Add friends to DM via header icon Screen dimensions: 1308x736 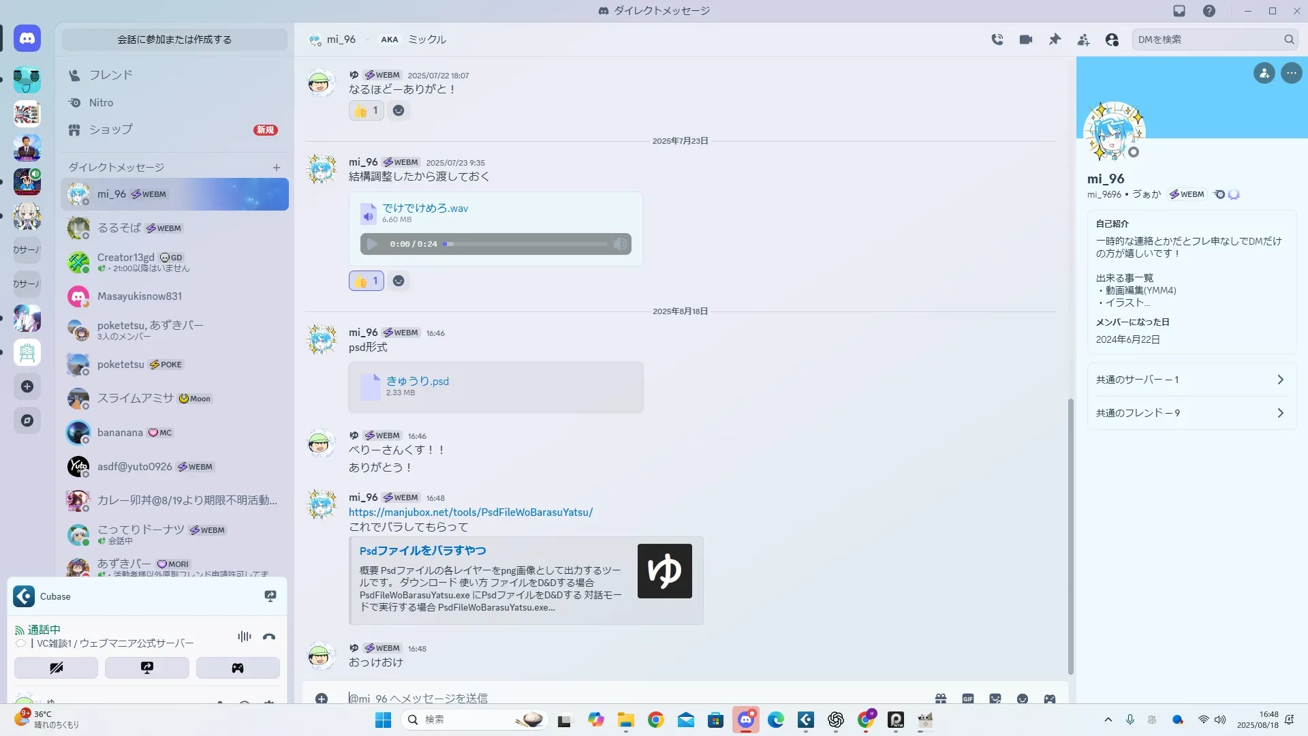[x=1083, y=40]
